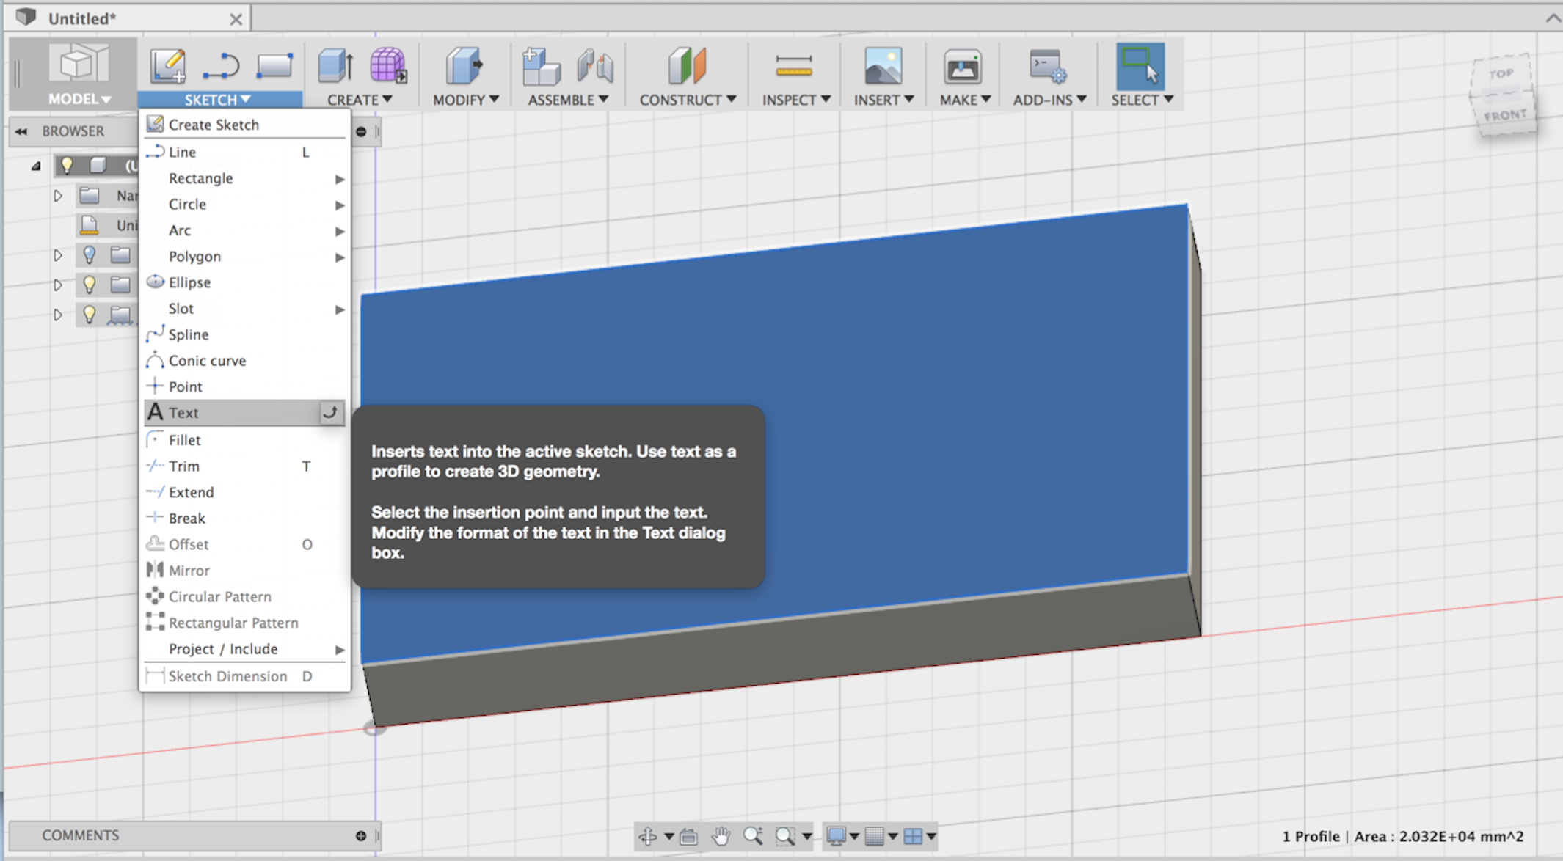Open the CREATE dropdown menu

click(x=360, y=100)
